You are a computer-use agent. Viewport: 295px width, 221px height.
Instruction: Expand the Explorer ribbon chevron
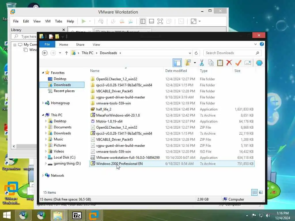255,44
